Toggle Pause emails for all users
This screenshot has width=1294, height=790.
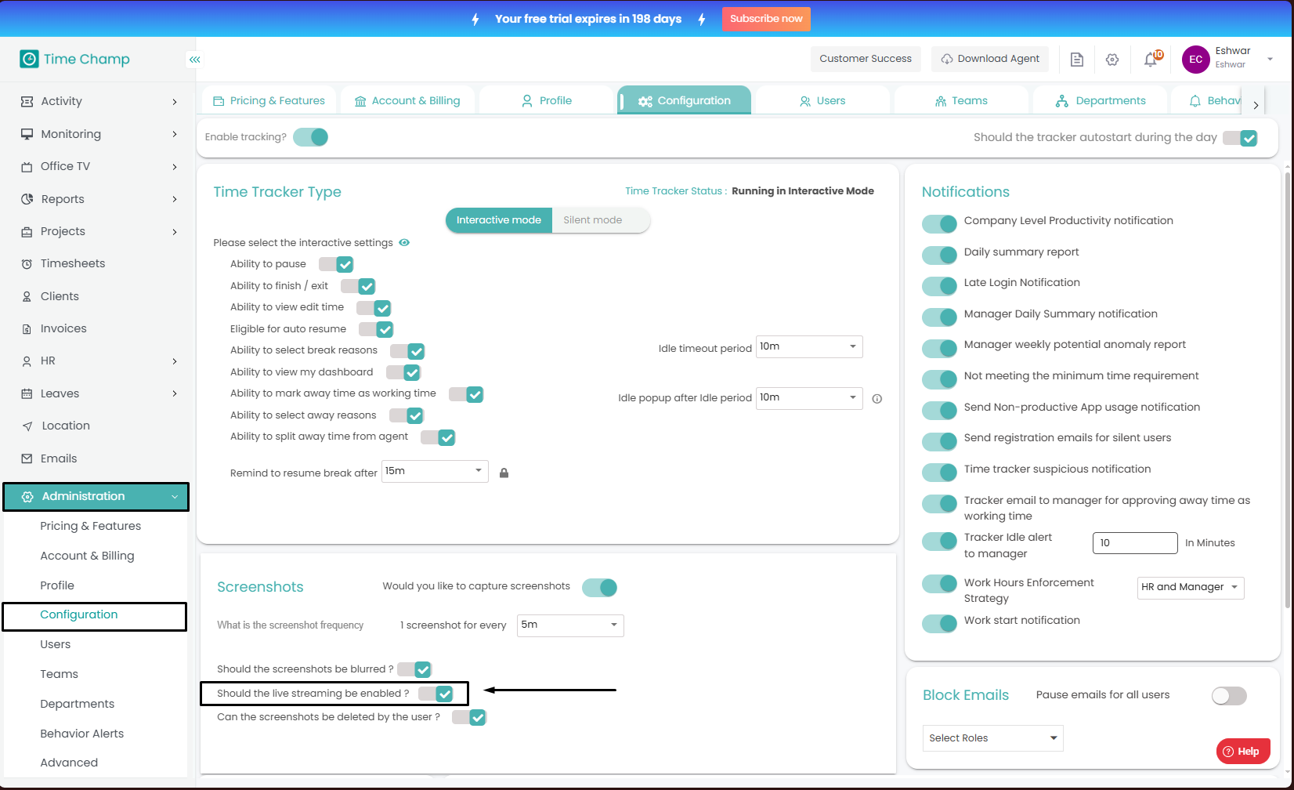pos(1229,695)
